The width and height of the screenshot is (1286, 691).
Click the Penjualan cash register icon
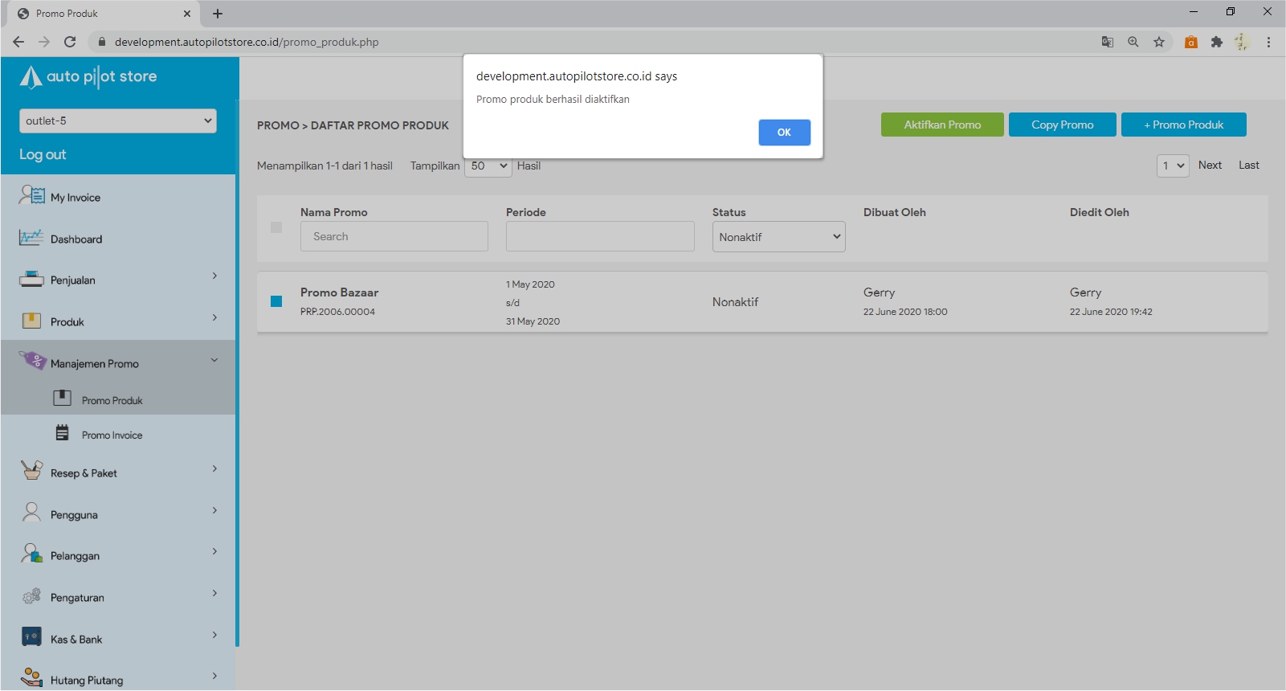click(31, 280)
